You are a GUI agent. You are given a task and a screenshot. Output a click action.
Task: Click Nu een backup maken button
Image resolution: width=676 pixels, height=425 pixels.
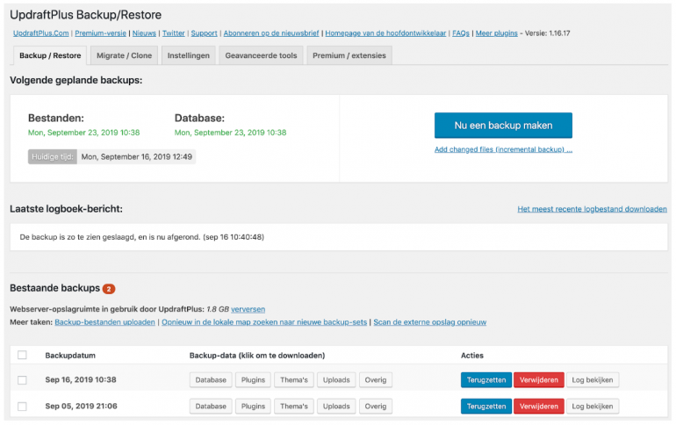pyautogui.click(x=503, y=126)
